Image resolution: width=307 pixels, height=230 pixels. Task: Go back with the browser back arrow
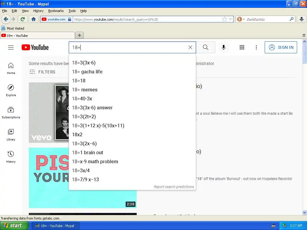coord(6,19)
